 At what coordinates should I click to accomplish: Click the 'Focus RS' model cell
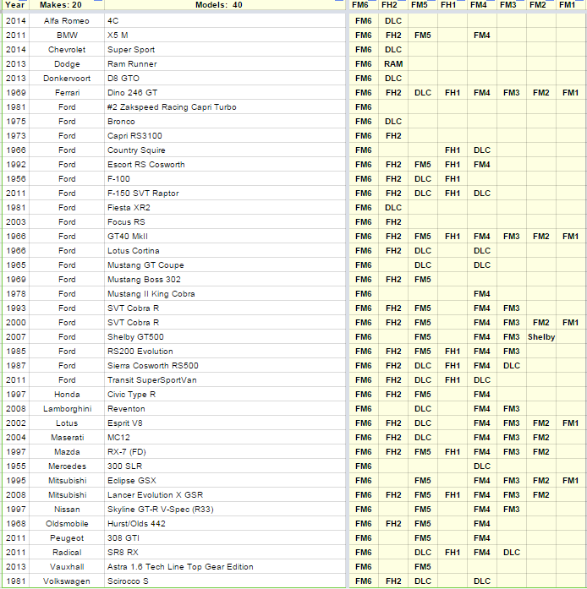point(224,222)
